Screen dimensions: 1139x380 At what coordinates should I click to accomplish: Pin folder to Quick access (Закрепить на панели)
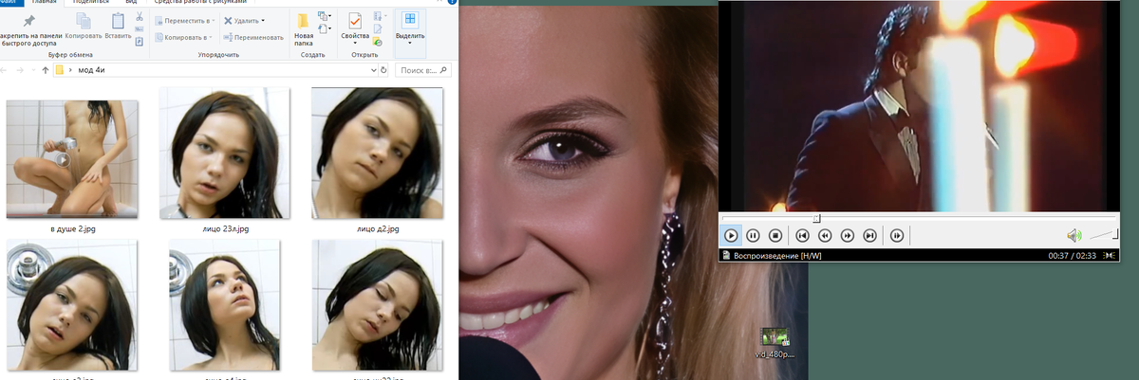[30, 29]
